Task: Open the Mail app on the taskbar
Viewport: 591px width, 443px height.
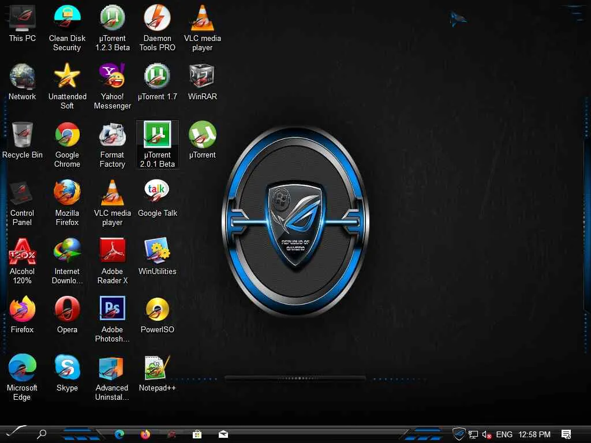Action: pyautogui.click(x=223, y=435)
